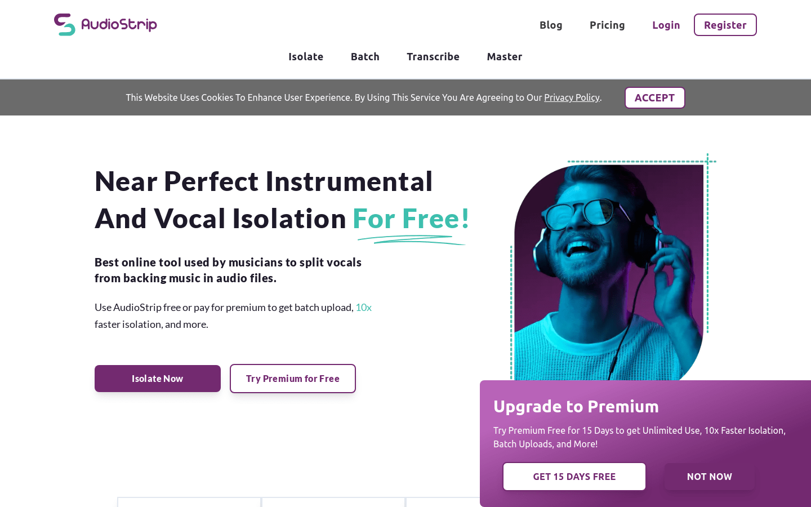811x507 pixels.
Task: Accept the cookies notice
Action: [654, 97]
